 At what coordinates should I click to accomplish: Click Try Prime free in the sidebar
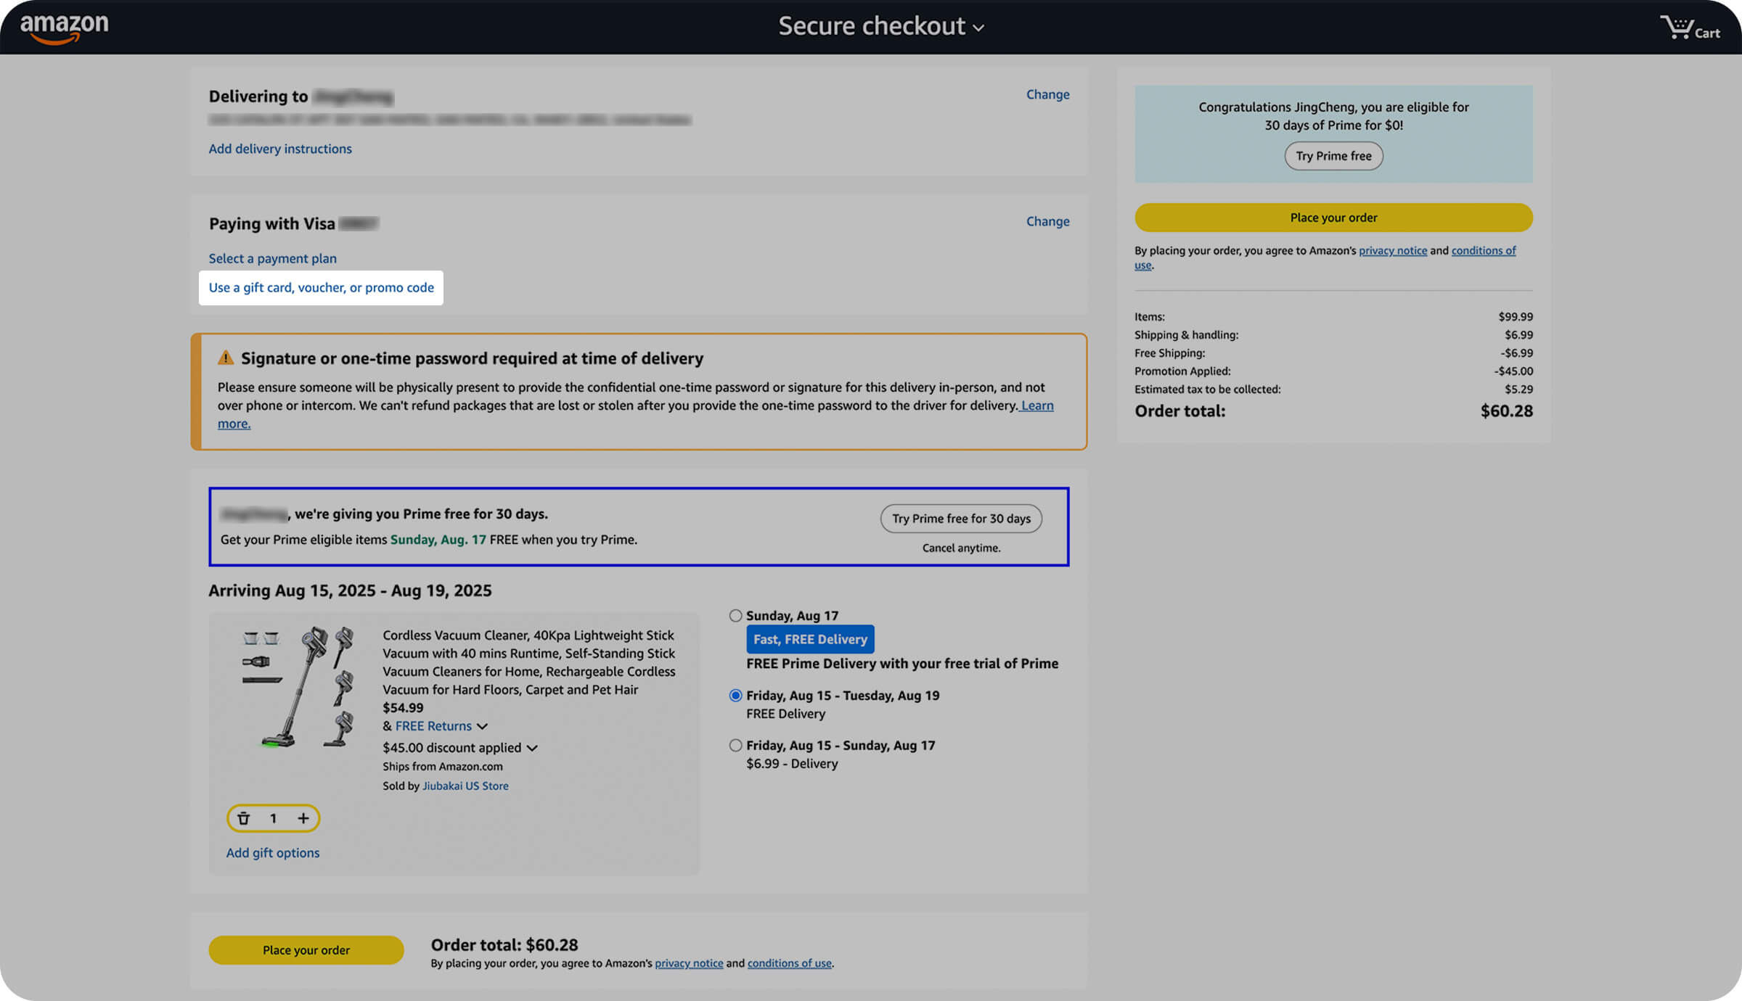[1333, 156]
